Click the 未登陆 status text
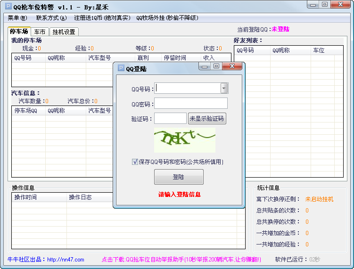 pos(280,29)
